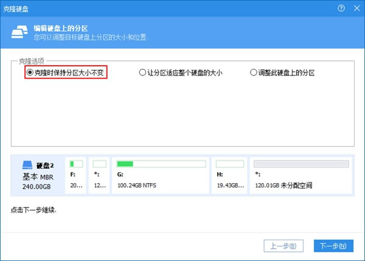Click the 上一步(B) button
Image resolution: width=365 pixels, height=261 pixels.
coord(283,246)
